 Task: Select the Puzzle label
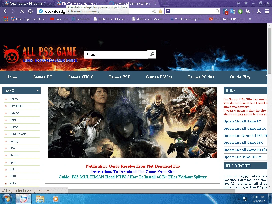point(14,127)
